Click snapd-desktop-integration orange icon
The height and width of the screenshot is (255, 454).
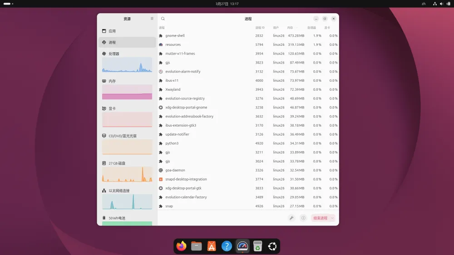pyautogui.click(x=161, y=179)
